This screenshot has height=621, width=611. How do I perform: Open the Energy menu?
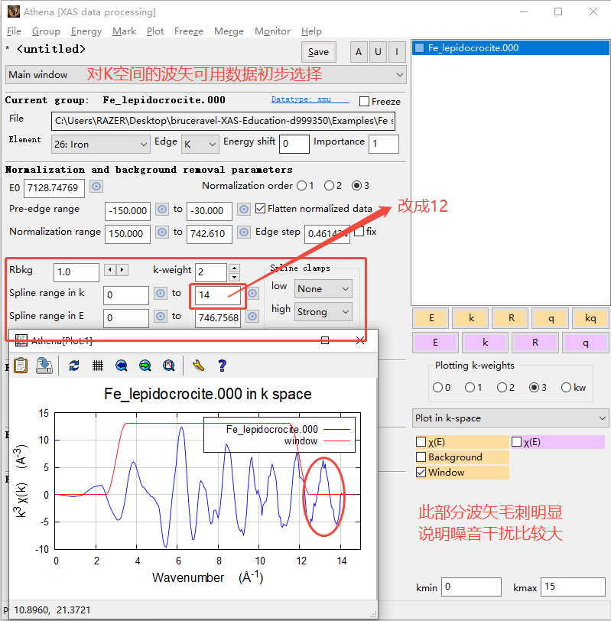click(x=86, y=31)
